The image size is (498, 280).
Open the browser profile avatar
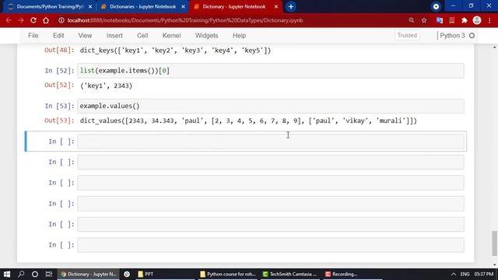pos(477,20)
